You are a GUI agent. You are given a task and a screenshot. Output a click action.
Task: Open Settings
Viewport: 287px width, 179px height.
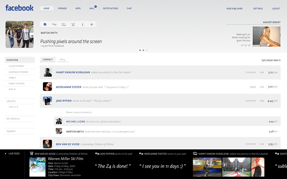click(x=258, y=9)
